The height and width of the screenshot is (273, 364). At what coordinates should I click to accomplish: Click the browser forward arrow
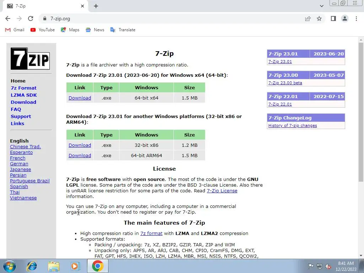(x=19, y=18)
